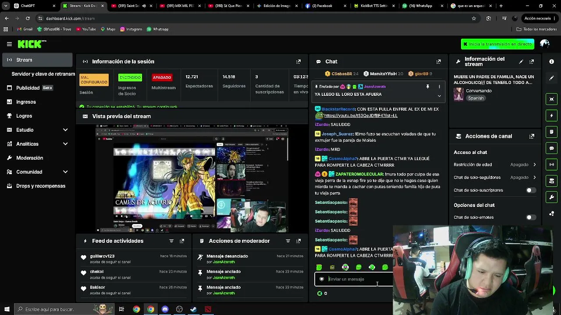This screenshot has width=561, height=315.
Task: Open the youtu.be link in chat
Action: tap(360, 115)
